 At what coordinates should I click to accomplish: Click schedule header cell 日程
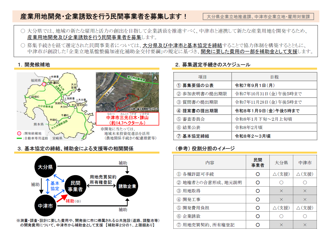274,77
